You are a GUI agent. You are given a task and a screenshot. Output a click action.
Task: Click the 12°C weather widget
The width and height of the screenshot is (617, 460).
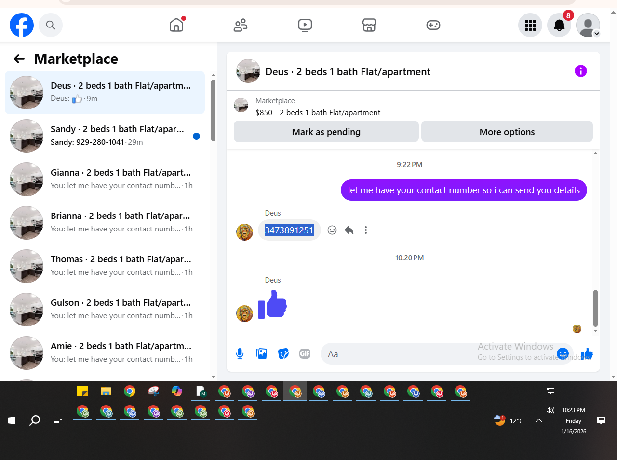pyautogui.click(x=509, y=420)
